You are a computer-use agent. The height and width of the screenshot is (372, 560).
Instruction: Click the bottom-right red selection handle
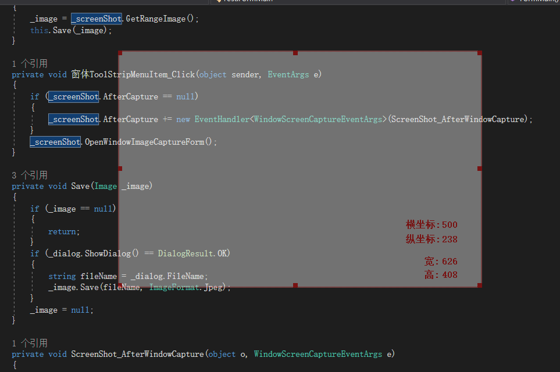click(x=480, y=285)
